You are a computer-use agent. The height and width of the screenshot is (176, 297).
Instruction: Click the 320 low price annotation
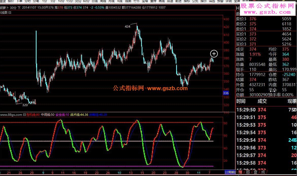click(25, 105)
